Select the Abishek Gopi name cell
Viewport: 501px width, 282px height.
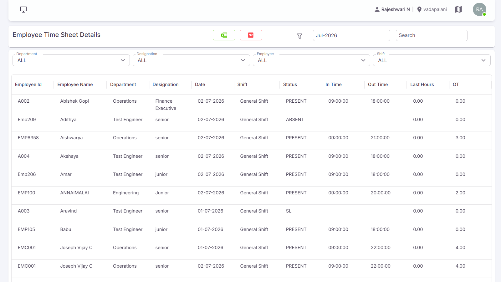74,101
